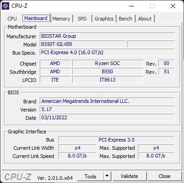Select the Model value B550T-SILVER
Image resolution: width=184 pixels, height=183 pixels.
pyautogui.click(x=83, y=44)
